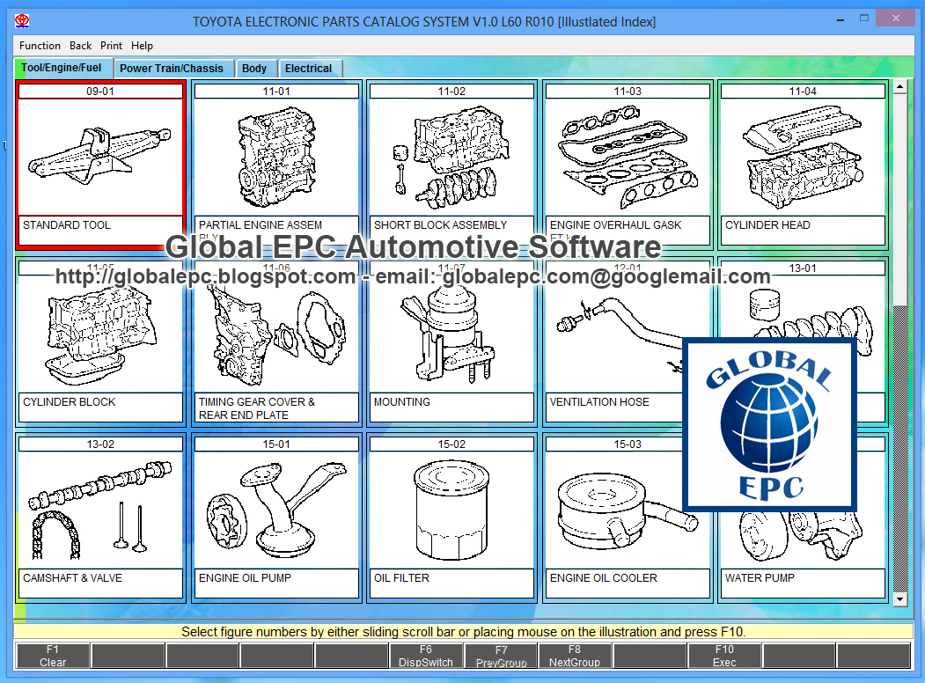This screenshot has height=683, width=925.
Task: Click the F7 PrevGroup button
Action: 501,656
